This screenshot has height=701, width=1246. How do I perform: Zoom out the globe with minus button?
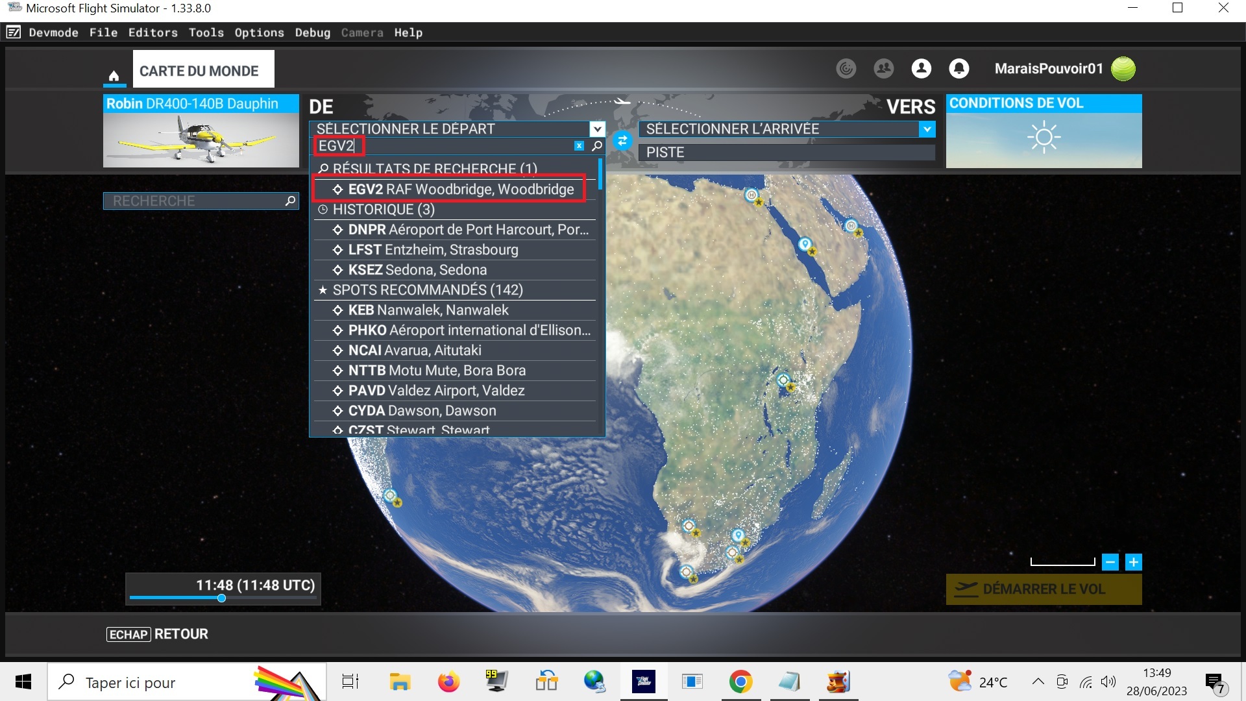[x=1110, y=562]
